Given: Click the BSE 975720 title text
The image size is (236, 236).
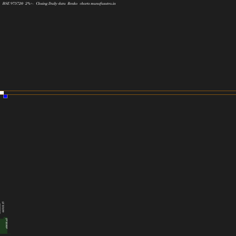Looking at the screenshot, I should tap(13, 3).
